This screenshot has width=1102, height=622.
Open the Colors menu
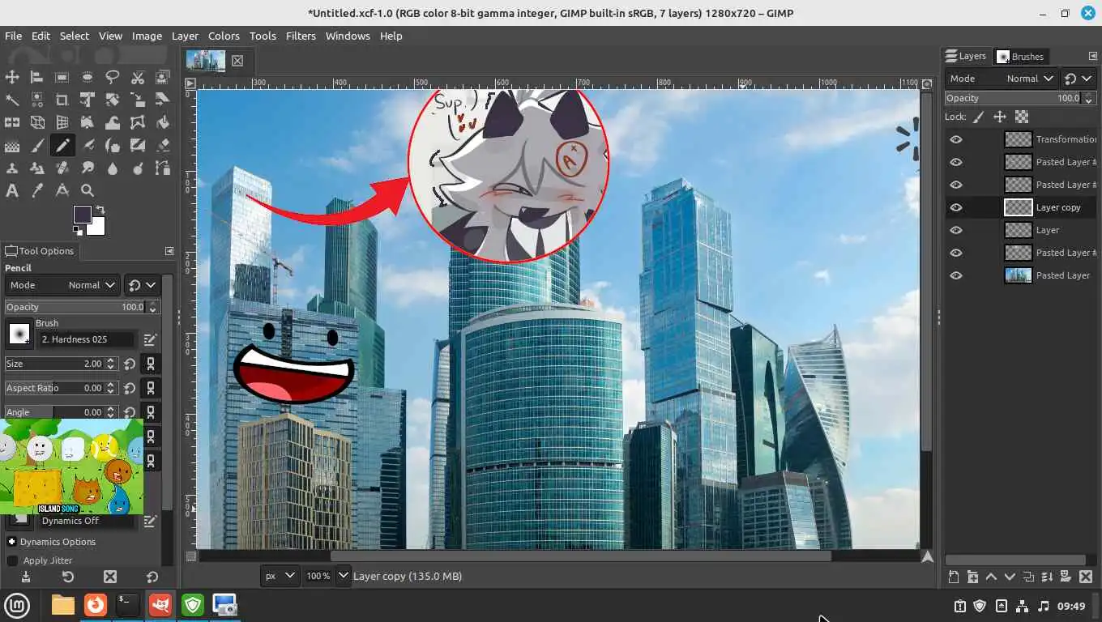(224, 36)
